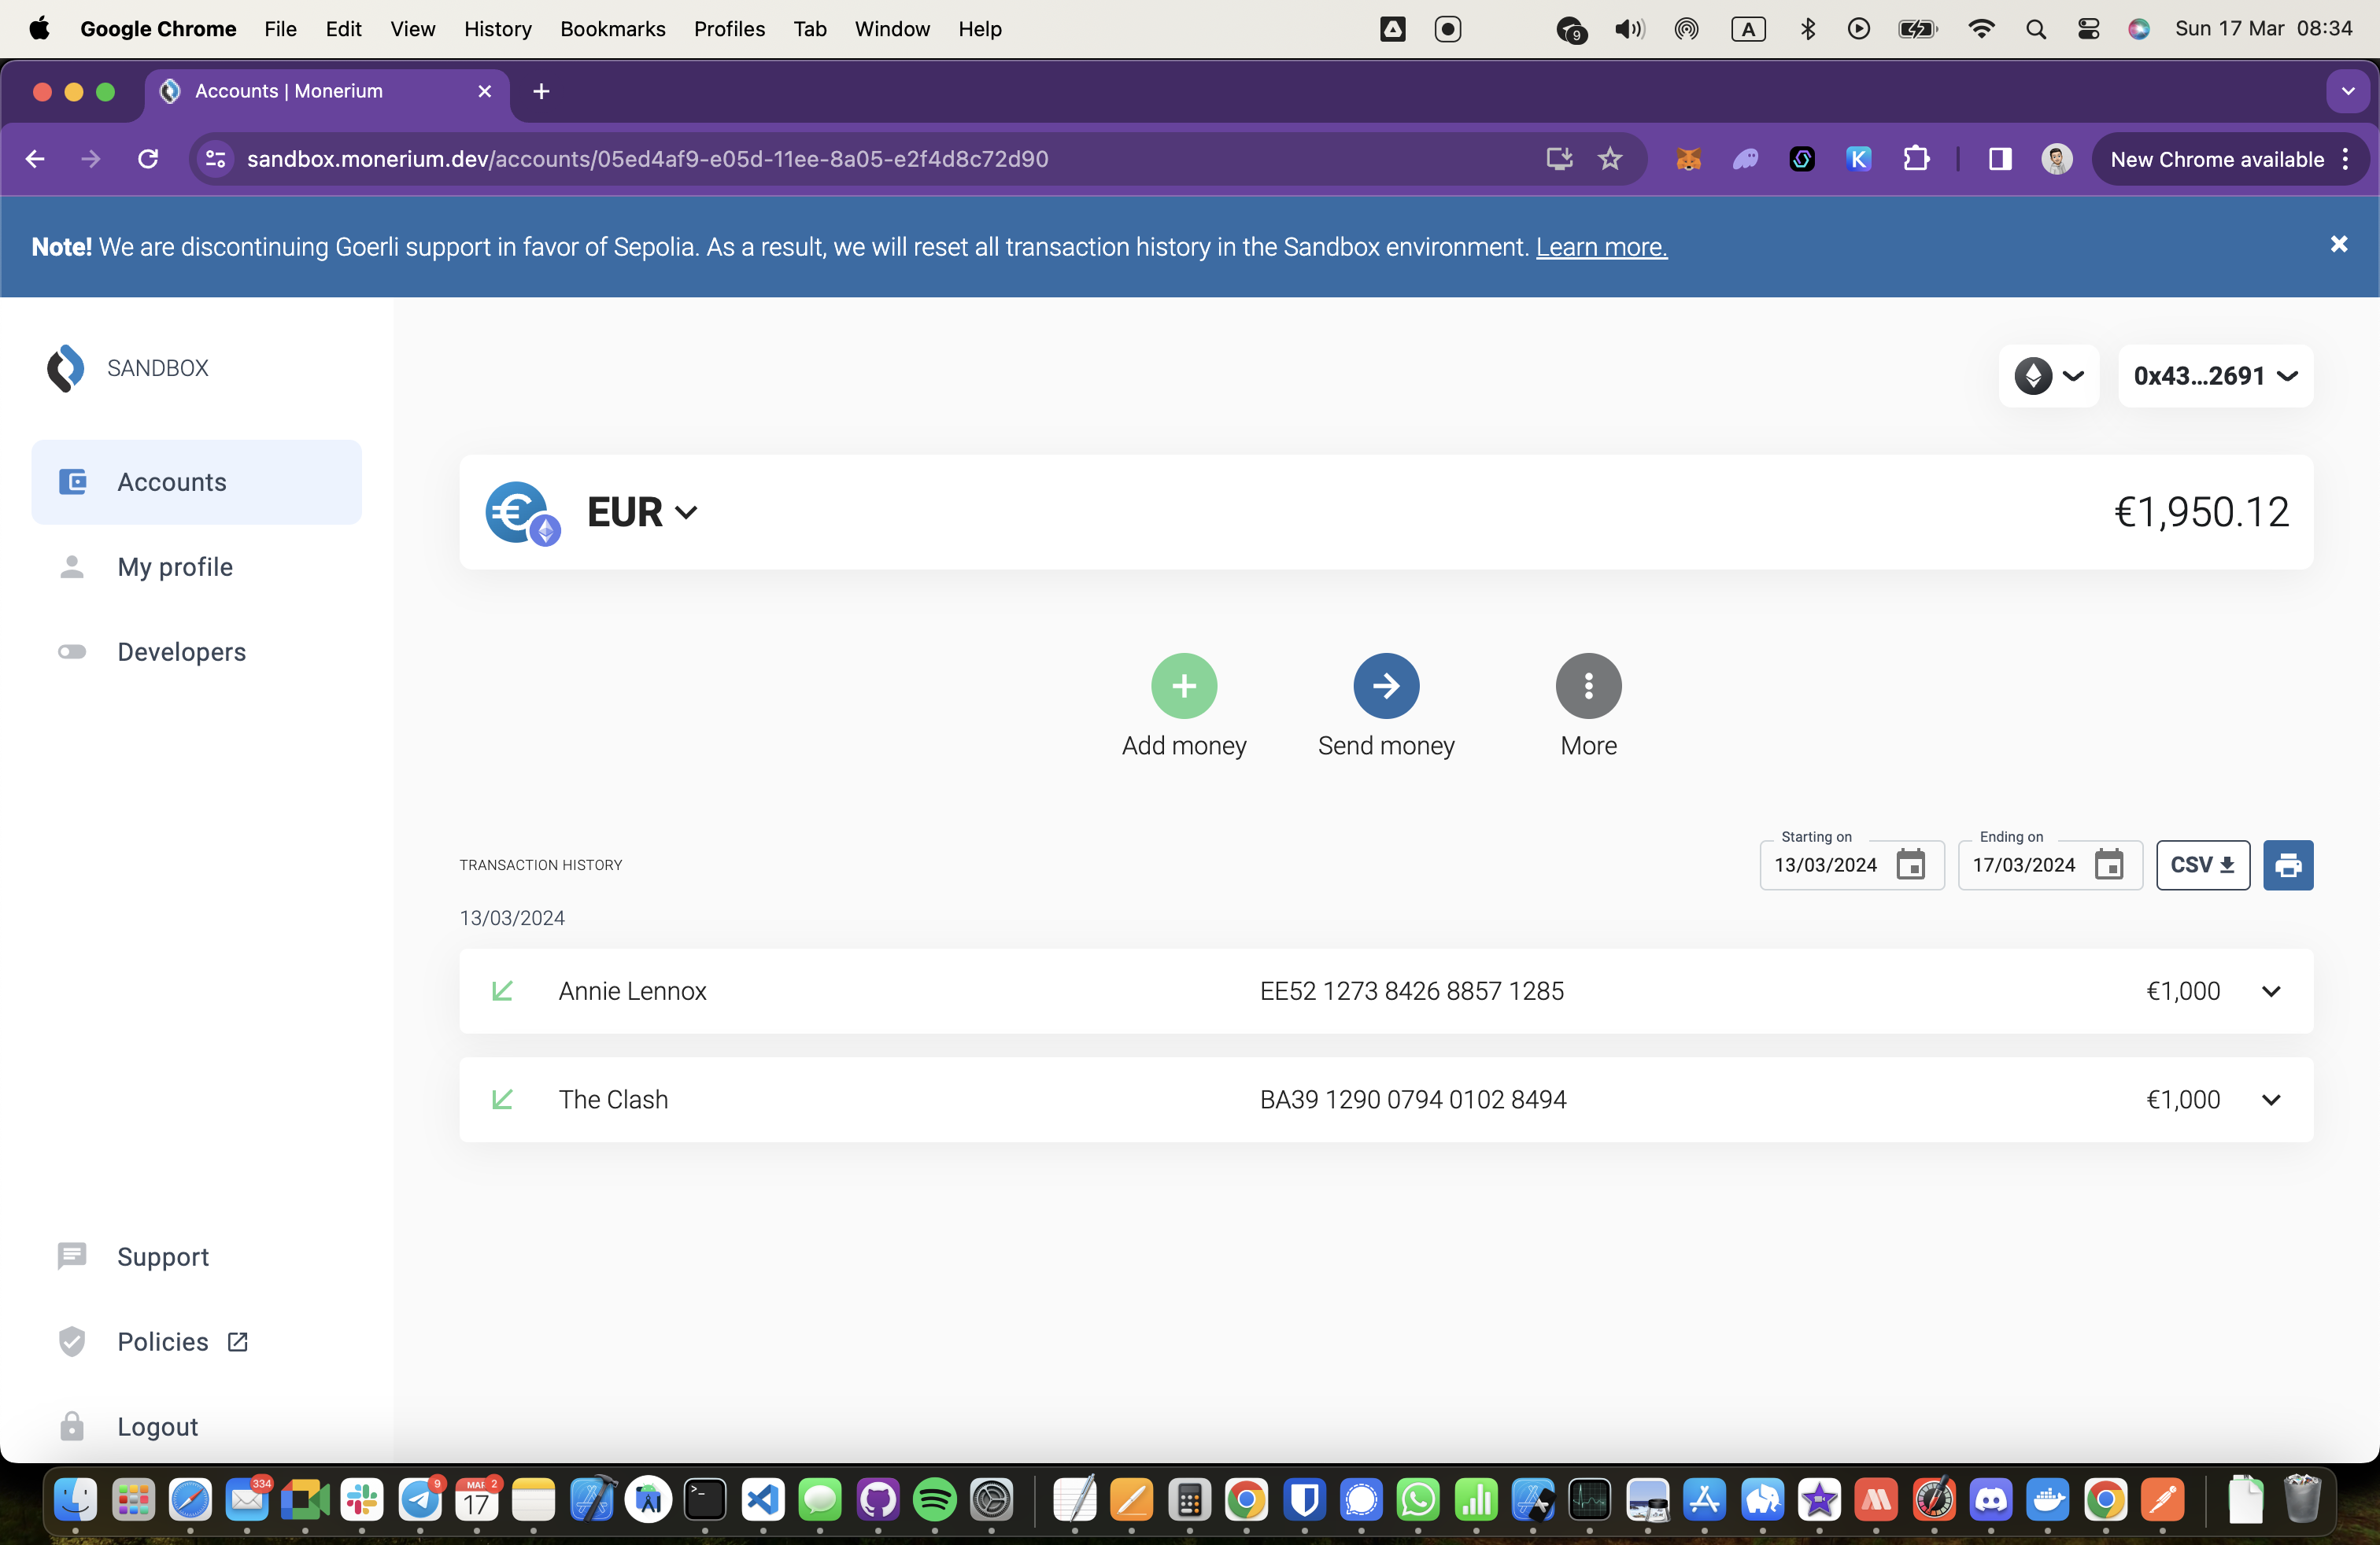
Task: Toggle the Developers sandbox switch
Action: pos(69,652)
